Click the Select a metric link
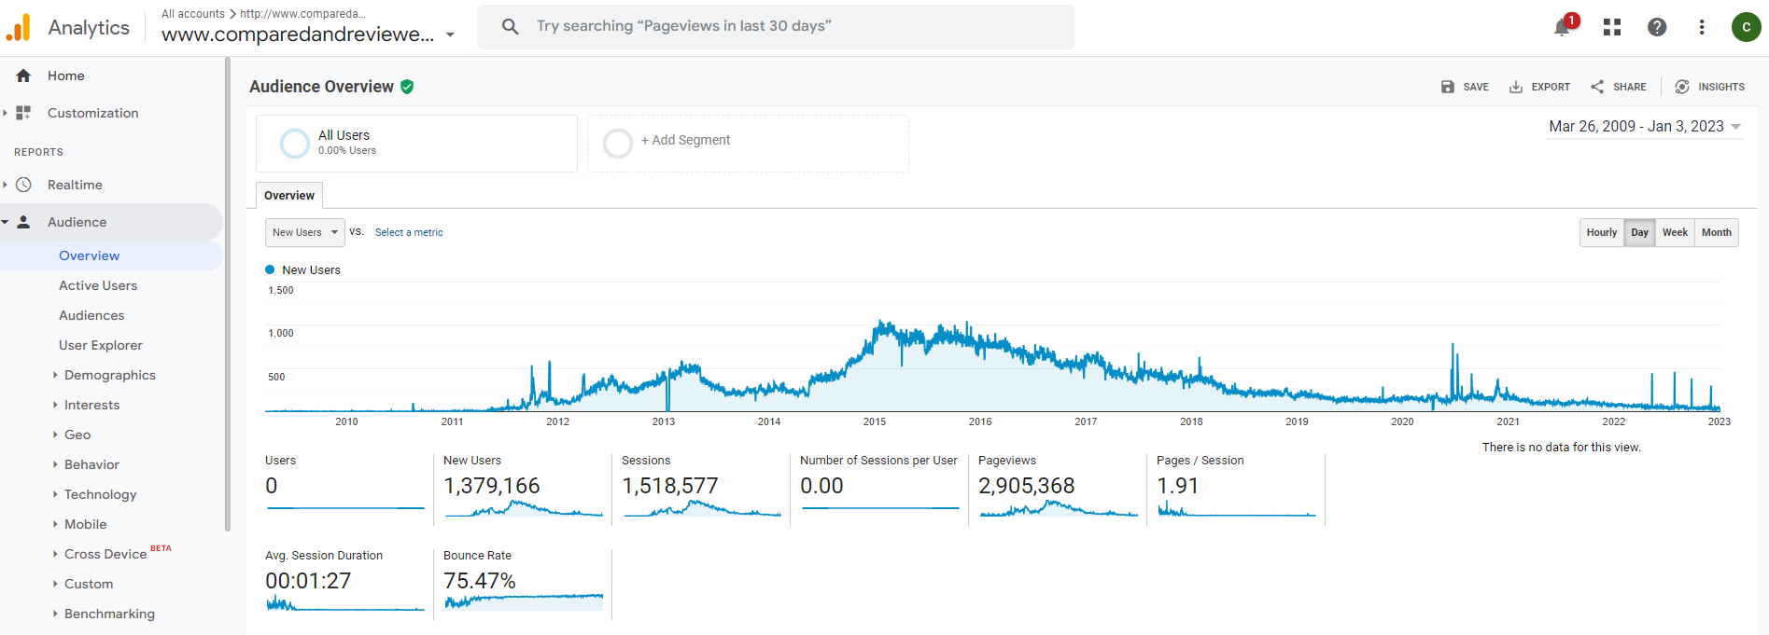This screenshot has width=1769, height=635. click(409, 232)
